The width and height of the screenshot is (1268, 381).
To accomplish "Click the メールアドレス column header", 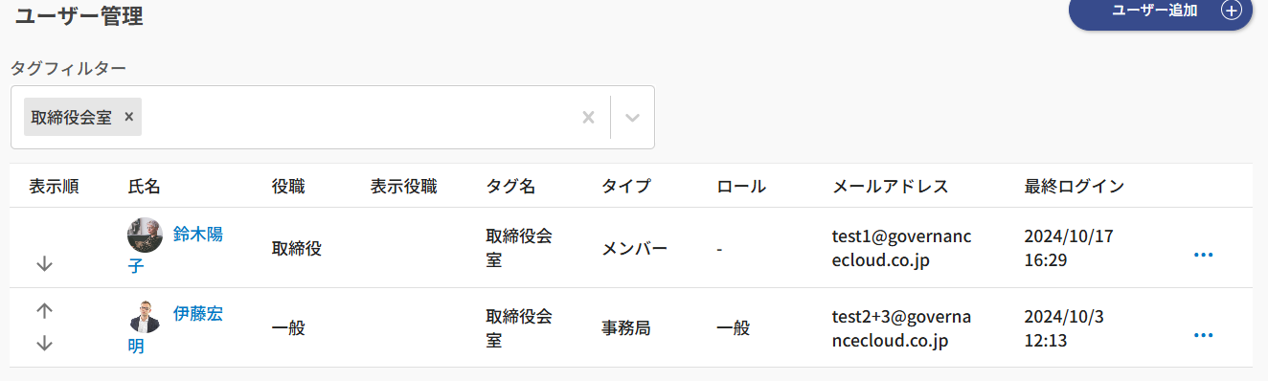I will (891, 186).
